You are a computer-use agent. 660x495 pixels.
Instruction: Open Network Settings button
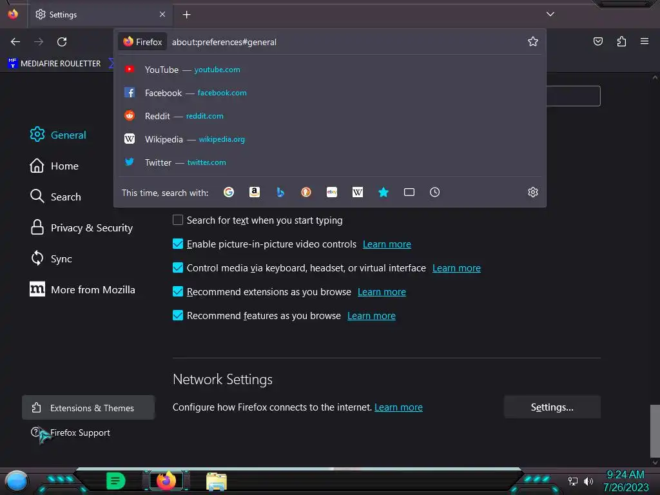pos(552,407)
